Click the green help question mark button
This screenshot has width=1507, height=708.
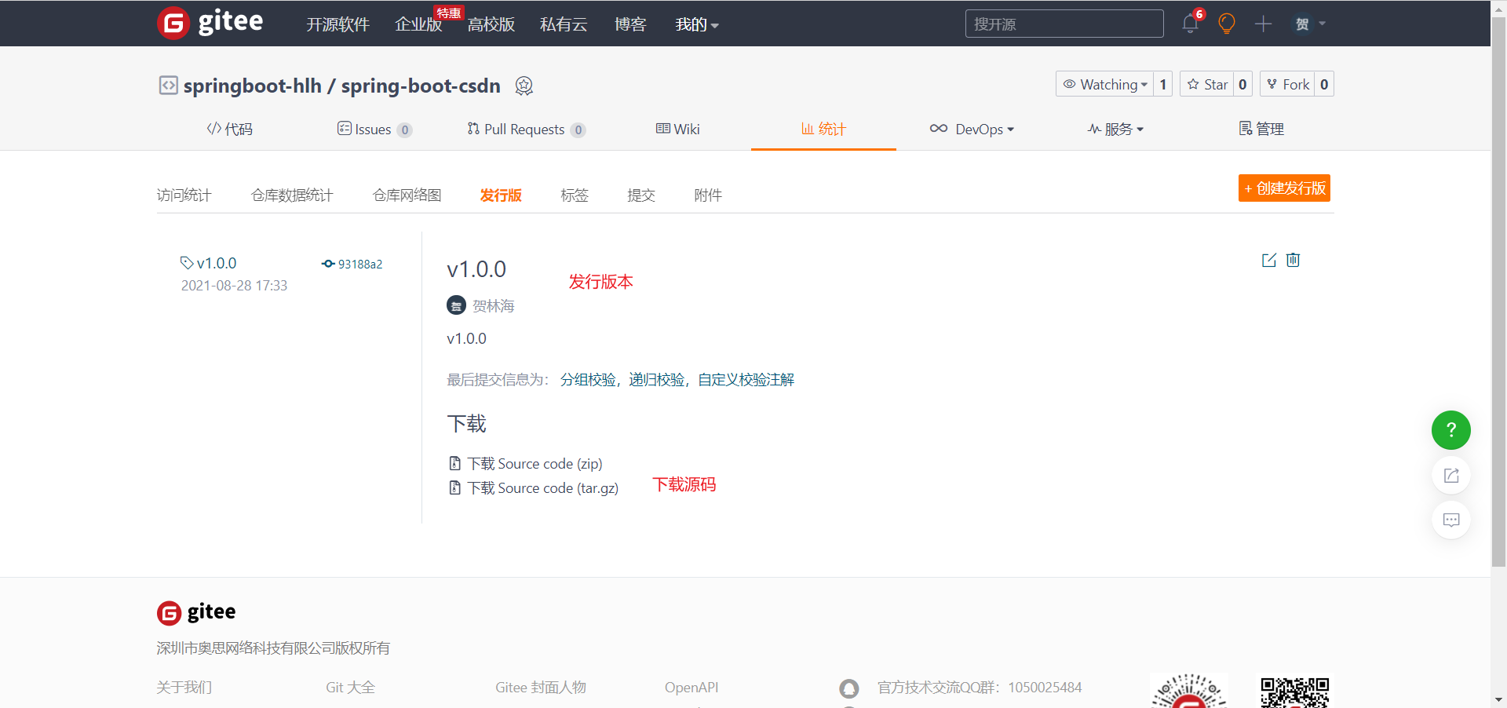pos(1451,430)
